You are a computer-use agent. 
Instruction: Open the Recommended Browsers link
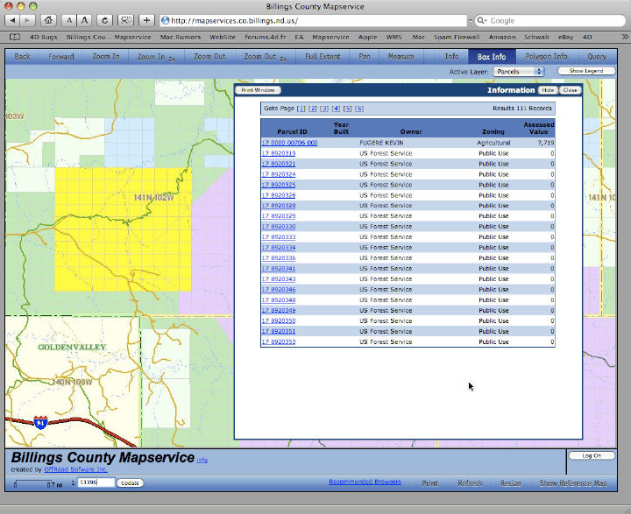click(365, 482)
